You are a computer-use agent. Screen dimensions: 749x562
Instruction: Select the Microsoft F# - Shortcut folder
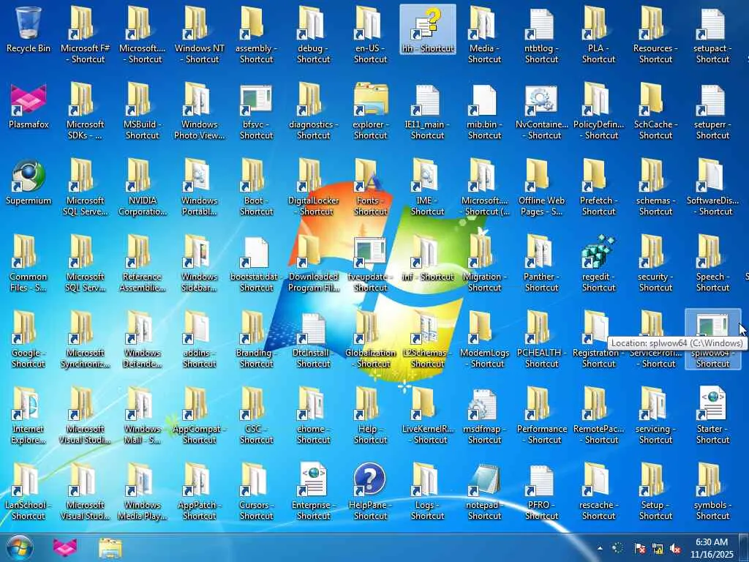pos(85,34)
